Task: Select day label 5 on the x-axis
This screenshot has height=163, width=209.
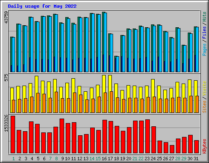Action: pos(38,159)
